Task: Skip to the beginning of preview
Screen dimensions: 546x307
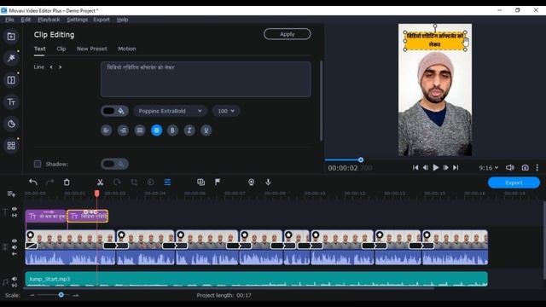Action: (415, 168)
